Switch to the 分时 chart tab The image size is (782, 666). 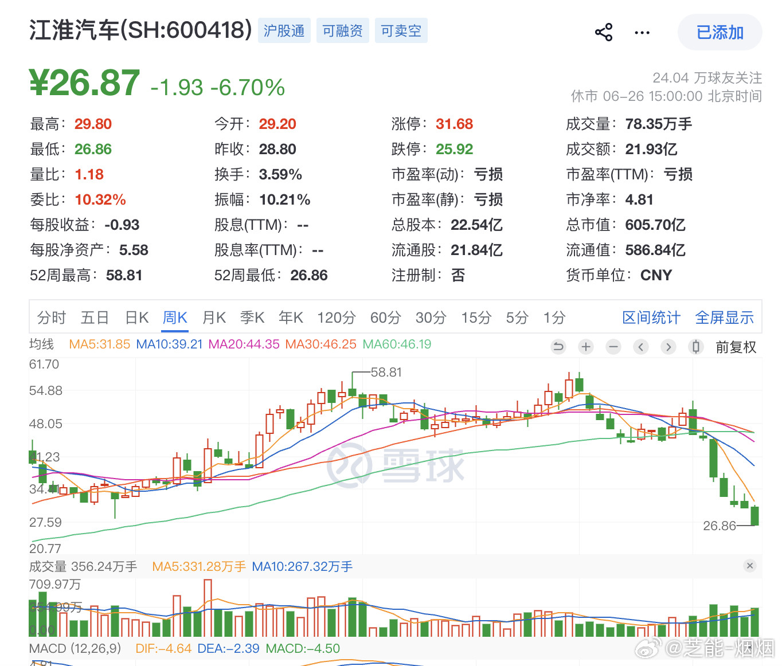(x=52, y=318)
